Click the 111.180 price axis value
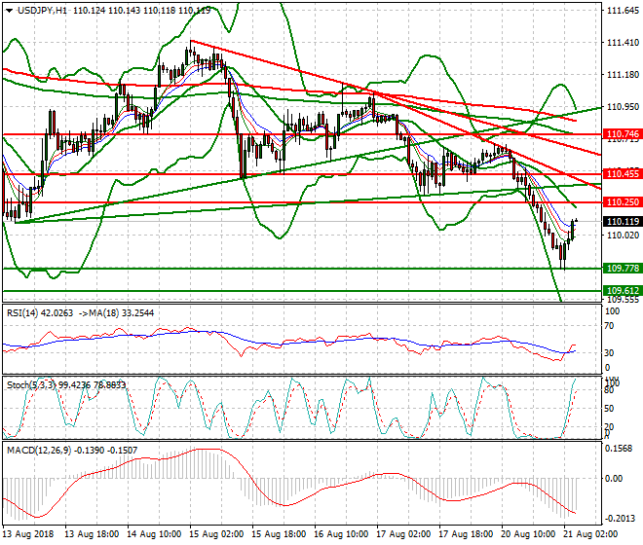Image resolution: width=643 pixels, height=545 pixels. [623, 75]
